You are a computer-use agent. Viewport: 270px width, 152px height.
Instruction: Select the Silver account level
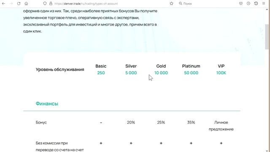(131, 66)
